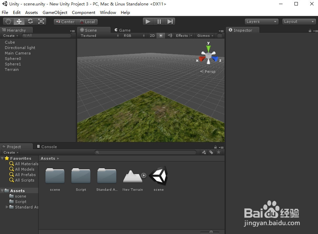Open the File menu
The height and width of the screenshot is (234, 318).
(5, 13)
